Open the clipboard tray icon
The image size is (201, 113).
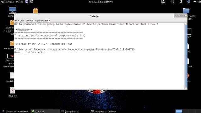pos(163,2)
